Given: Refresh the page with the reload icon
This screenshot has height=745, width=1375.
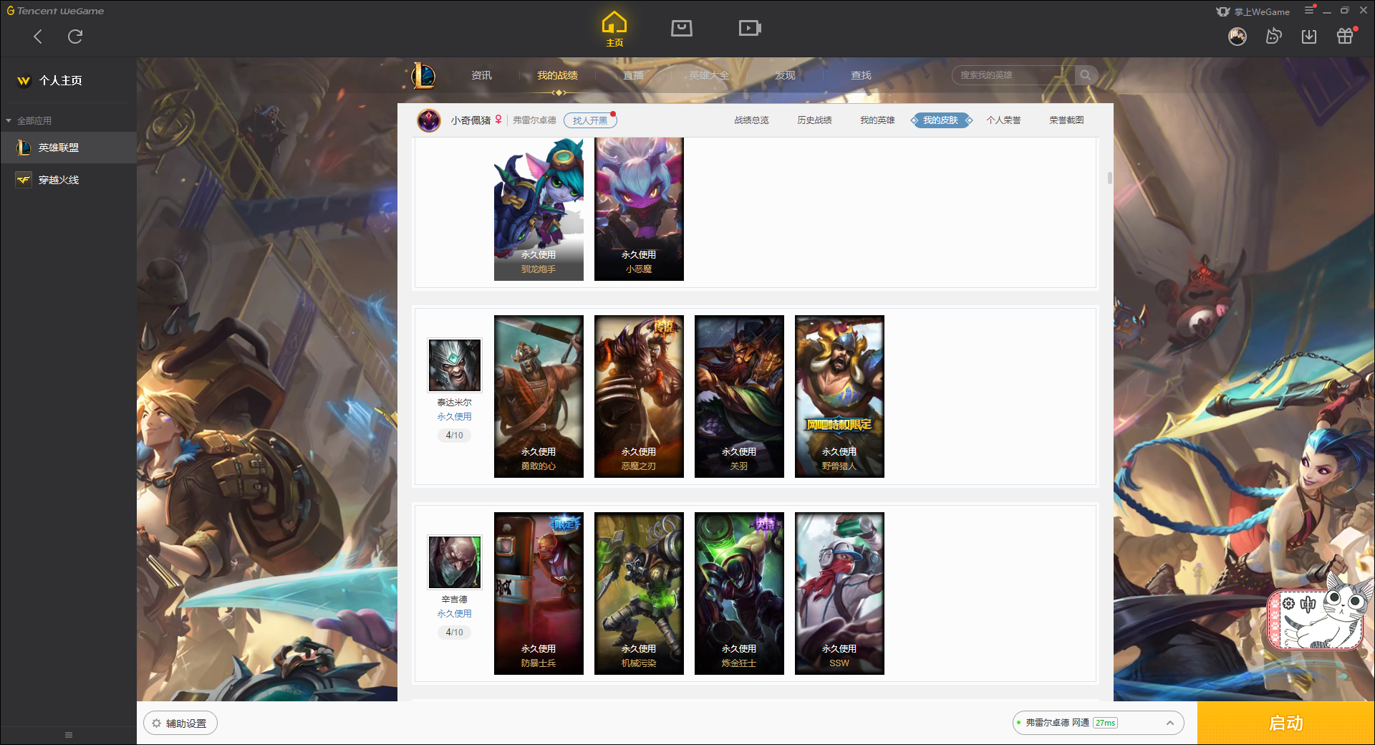Looking at the screenshot, I should coord(74,37).
